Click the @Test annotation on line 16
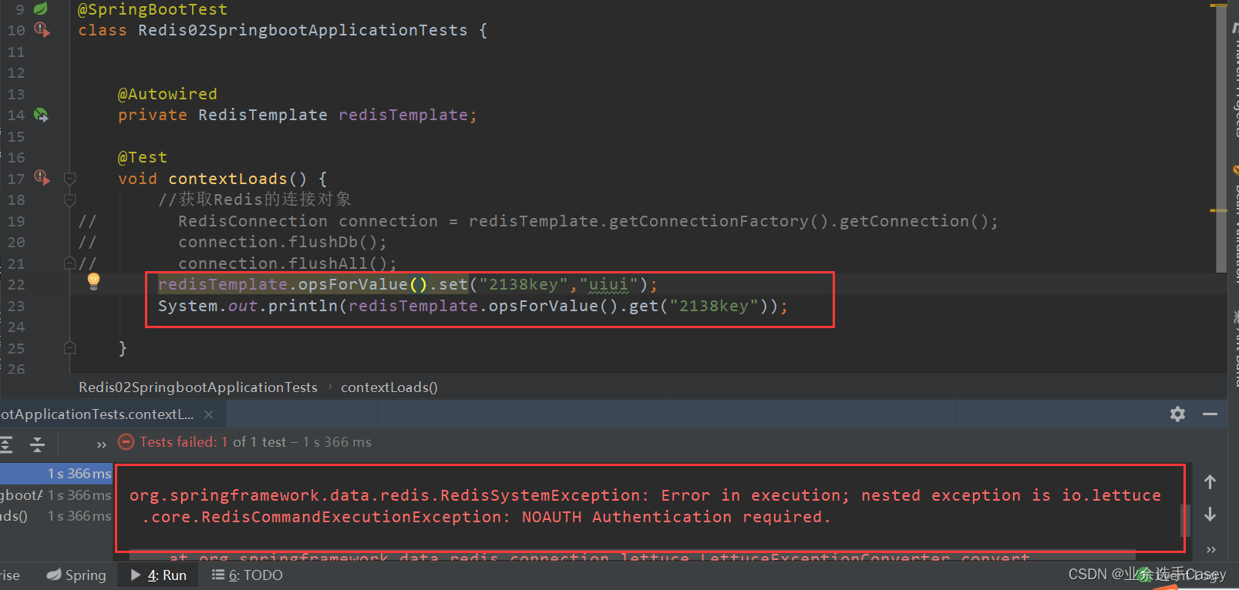This screenshot has height=590, width=1239. [x=143, y=157]
